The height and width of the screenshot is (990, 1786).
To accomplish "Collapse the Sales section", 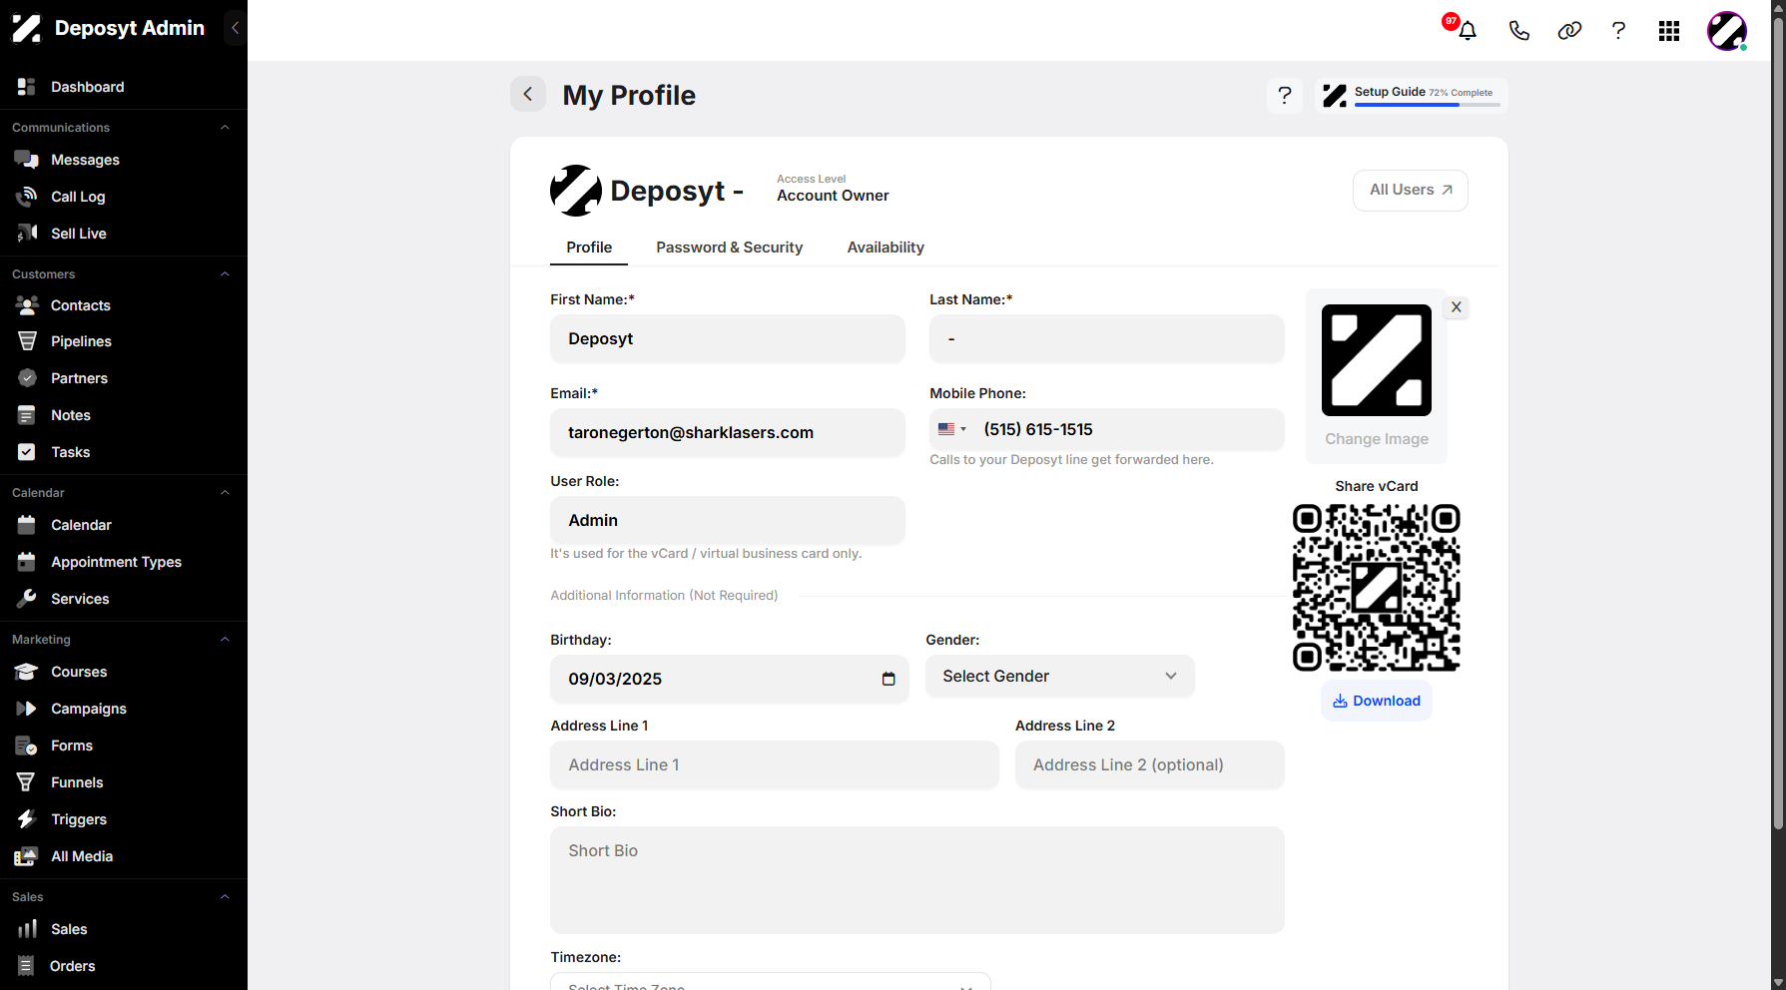I will [225, 897].
